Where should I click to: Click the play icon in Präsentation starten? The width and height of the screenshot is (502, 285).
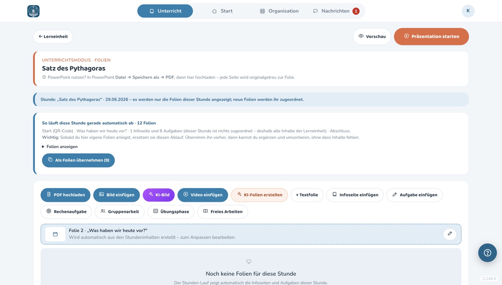(407, 36)
